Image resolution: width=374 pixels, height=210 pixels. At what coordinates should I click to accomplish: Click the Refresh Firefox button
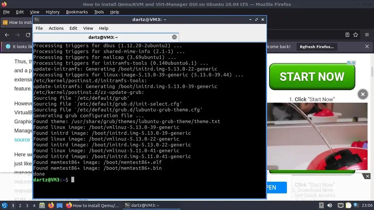(317, 47)
